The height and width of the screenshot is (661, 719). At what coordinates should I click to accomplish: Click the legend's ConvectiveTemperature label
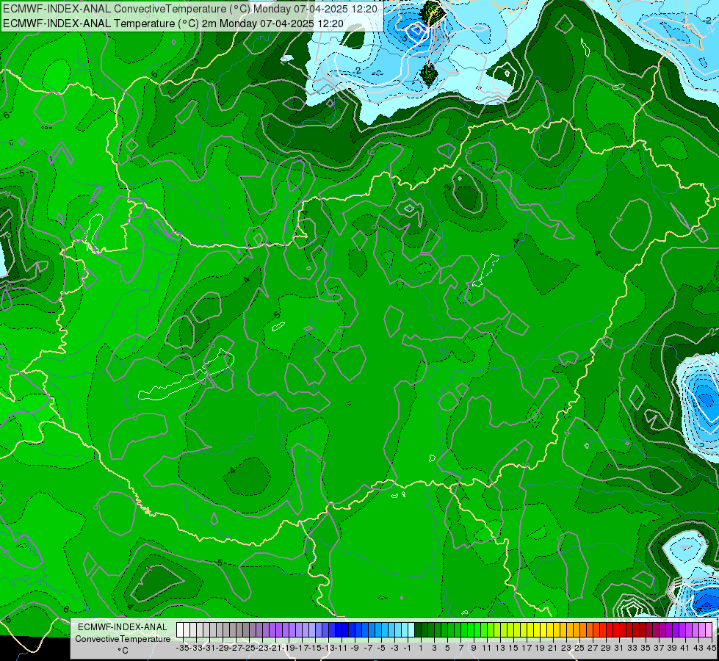[x=123, y=638]
